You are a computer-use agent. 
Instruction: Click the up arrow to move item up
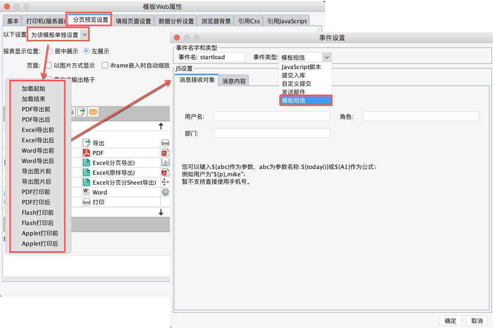(x=161, y=126)
